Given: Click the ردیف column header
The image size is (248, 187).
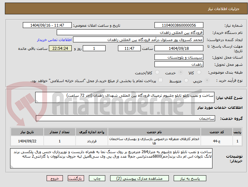Looking at the screenshot, I should point(237,132).
